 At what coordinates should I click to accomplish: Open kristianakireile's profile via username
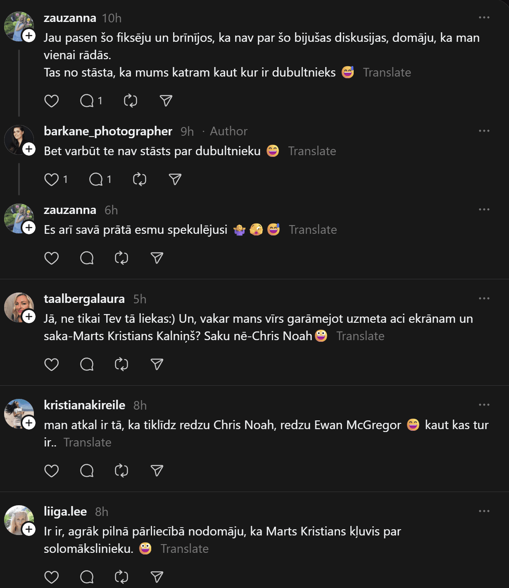85,405
